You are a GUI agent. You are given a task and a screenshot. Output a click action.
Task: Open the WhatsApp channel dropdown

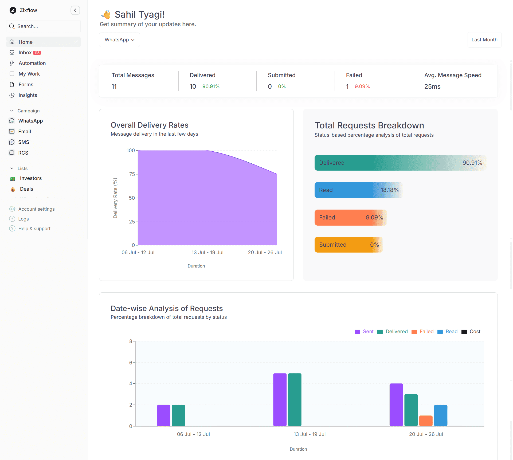tap(119, 40)
